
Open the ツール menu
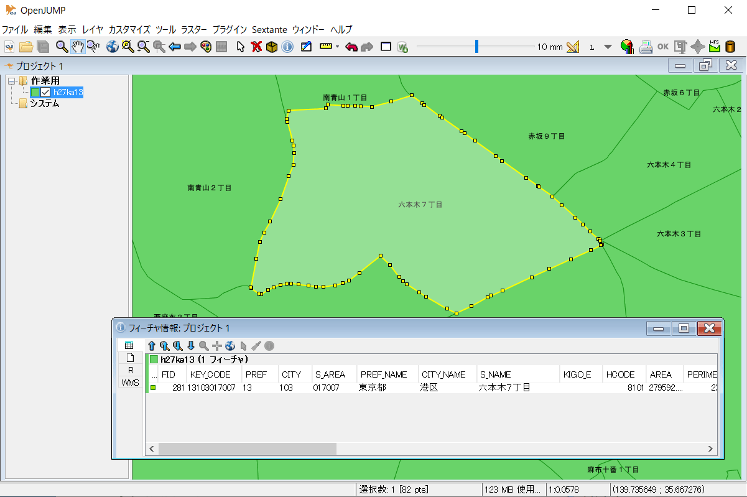point(166,29)
